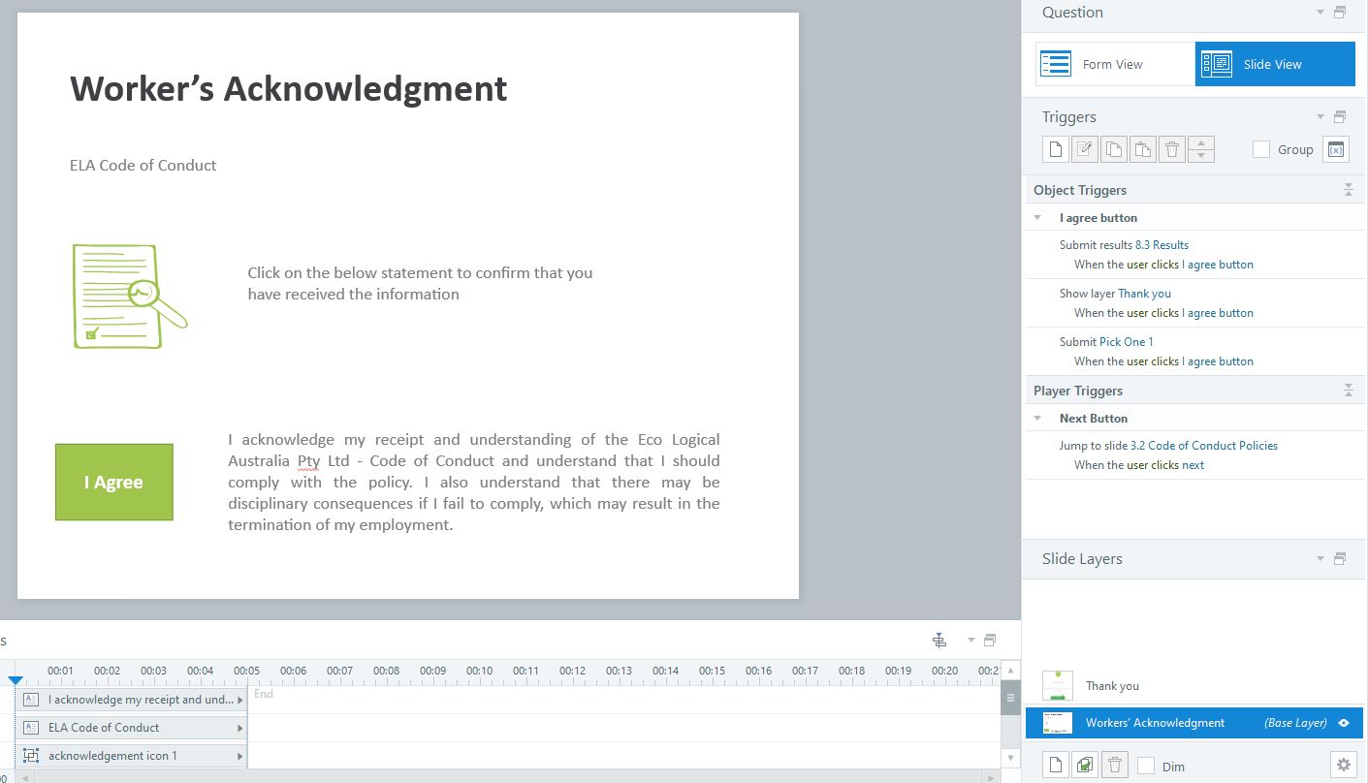Viewport: 1368px width, 783px height.
Task: Click timeline vertical scrollbar down arrow
Action: [x=1009, y=757]
